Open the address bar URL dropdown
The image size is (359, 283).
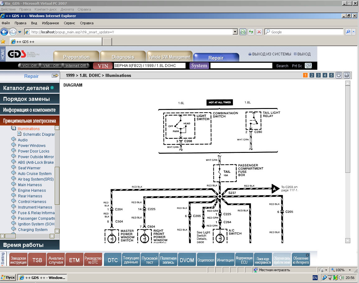click(x=235, y=32)
